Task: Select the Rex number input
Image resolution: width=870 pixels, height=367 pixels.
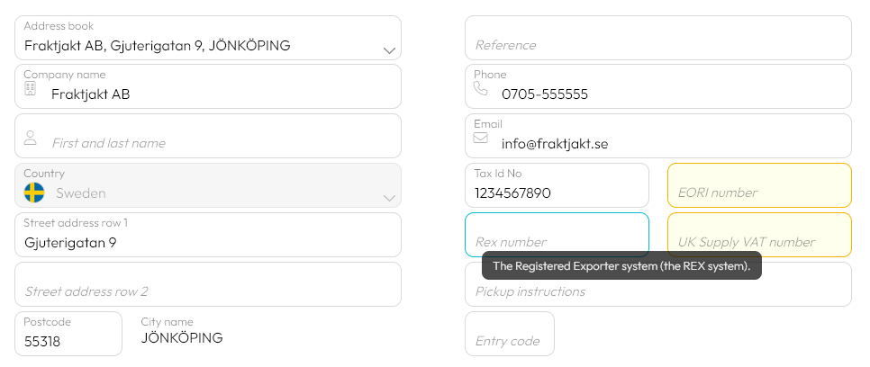Action: [x=557, y=235]
